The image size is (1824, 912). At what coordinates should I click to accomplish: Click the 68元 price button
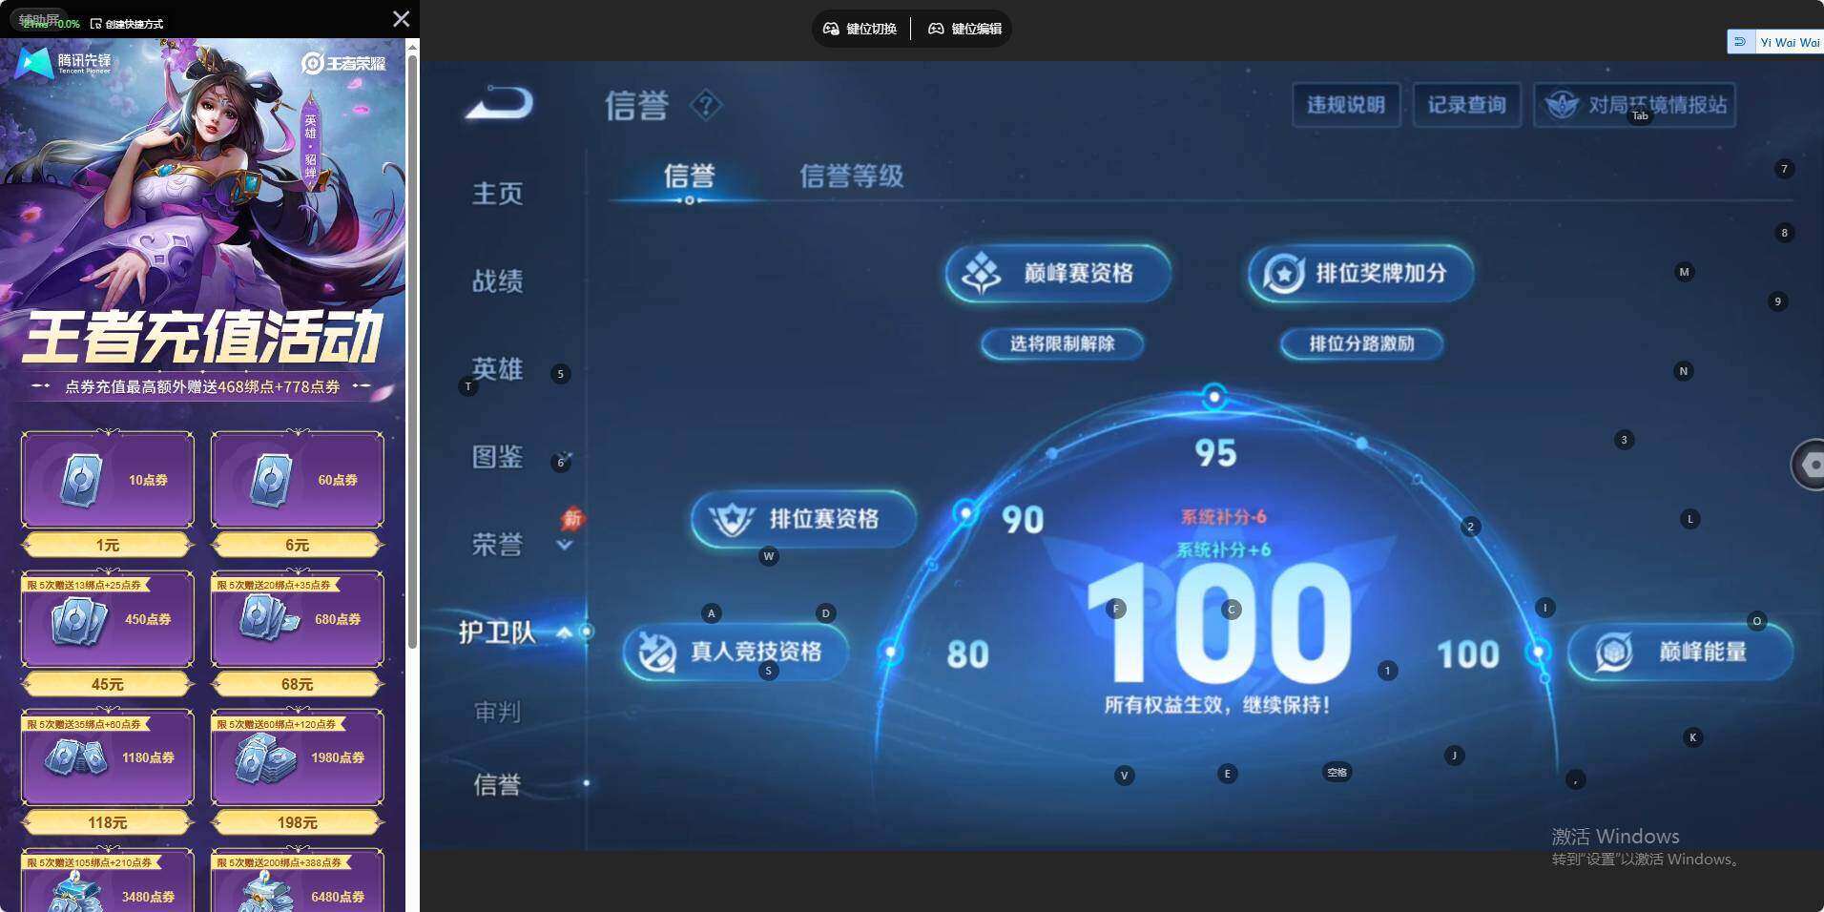click(x=298, y=684)
